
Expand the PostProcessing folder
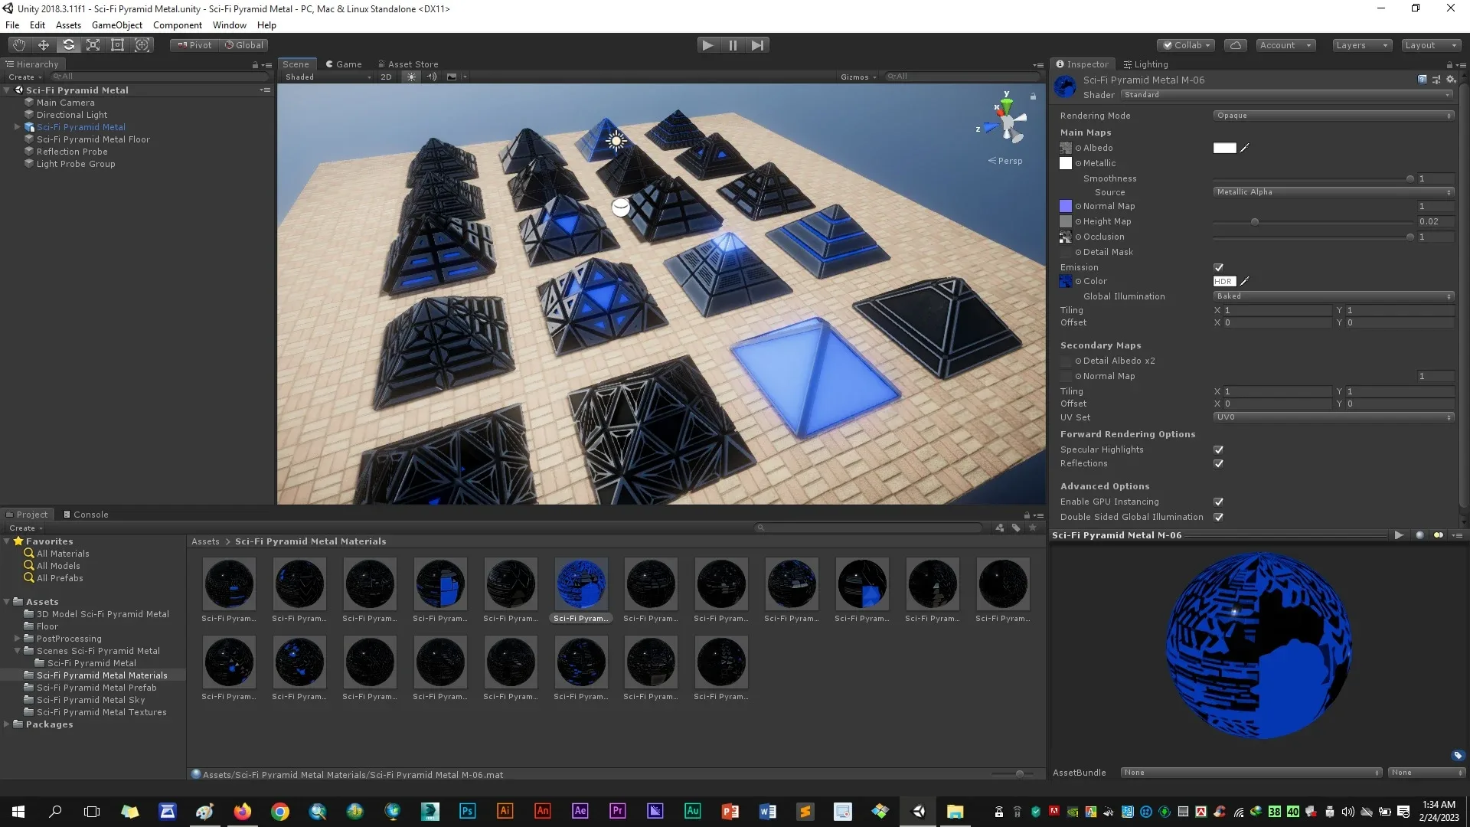pos(17,639)
